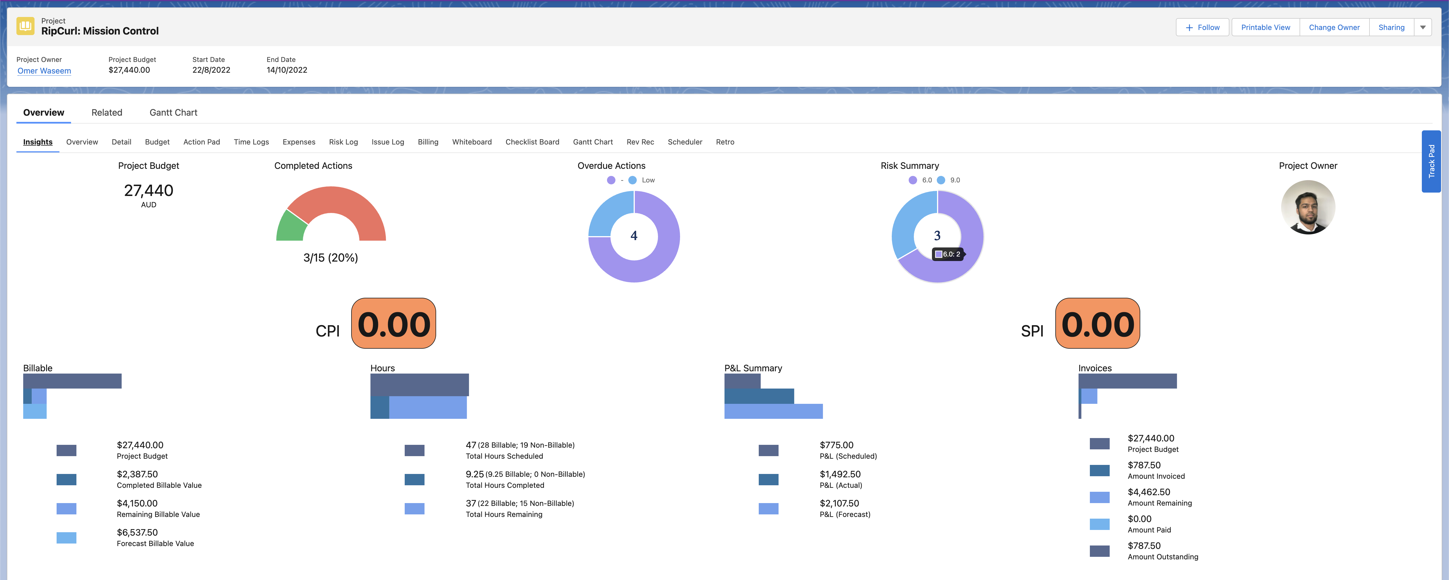This screenshot has width=1449, height=580.
Task: Open the Risk Log subtab
Action: (343, 142)
